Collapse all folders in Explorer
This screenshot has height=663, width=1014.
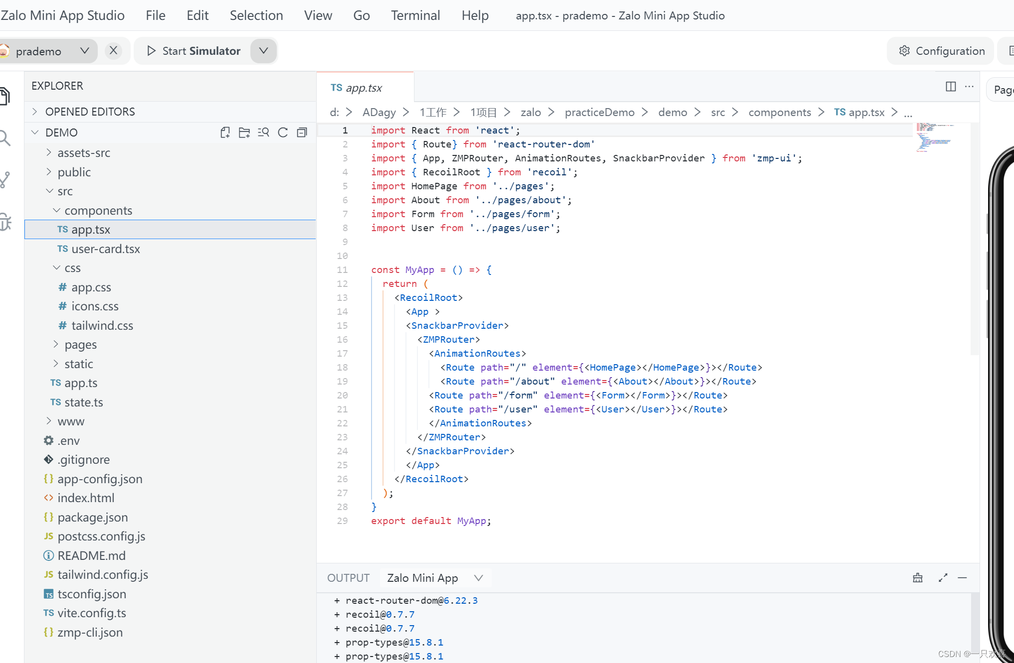[302, 133]
